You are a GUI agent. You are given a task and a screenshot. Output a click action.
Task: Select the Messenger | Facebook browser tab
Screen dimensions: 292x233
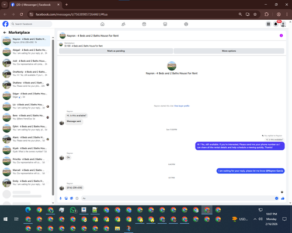click(36, 5)
